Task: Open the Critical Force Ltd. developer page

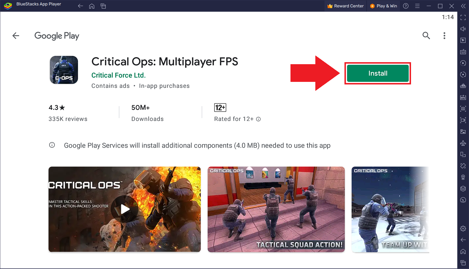Action: [118, 75]
